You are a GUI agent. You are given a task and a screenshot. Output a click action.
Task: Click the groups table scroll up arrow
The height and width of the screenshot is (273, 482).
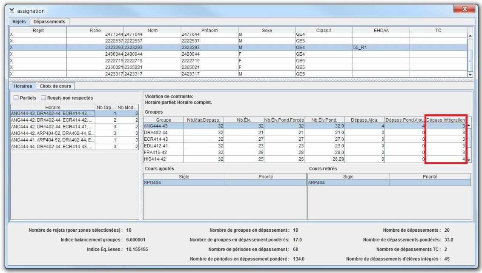point(469,125)
